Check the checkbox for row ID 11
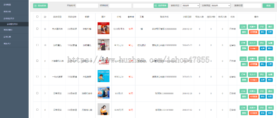The width and height of the screenshot is (277, 118). [x=37, y=29]
